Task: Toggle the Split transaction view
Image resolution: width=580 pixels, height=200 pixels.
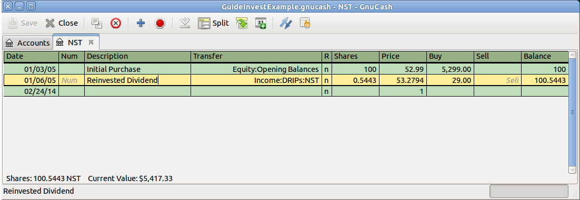Action: (214, 23)
